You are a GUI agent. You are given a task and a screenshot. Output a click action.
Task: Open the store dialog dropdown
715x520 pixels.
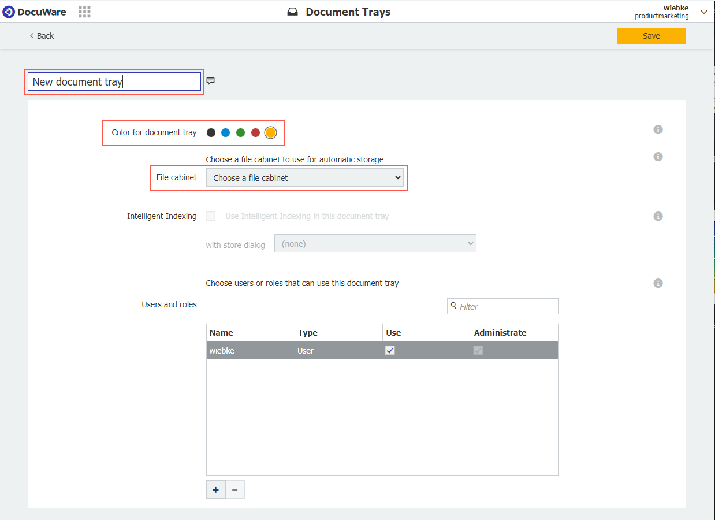pyautogui.click(x=375, y=244)
